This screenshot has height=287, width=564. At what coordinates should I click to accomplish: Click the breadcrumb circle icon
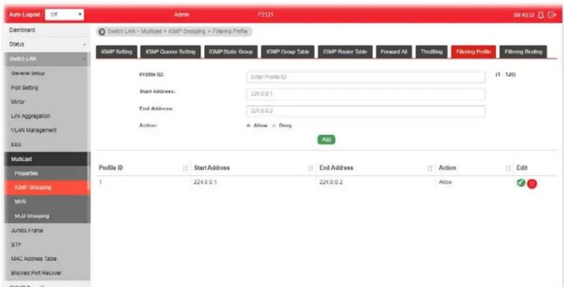(x=102, y=31)
